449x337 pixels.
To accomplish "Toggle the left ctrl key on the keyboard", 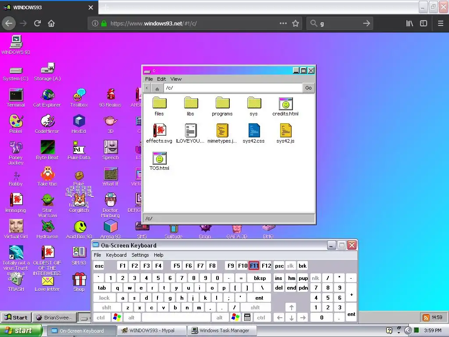I will coord(100,318).
